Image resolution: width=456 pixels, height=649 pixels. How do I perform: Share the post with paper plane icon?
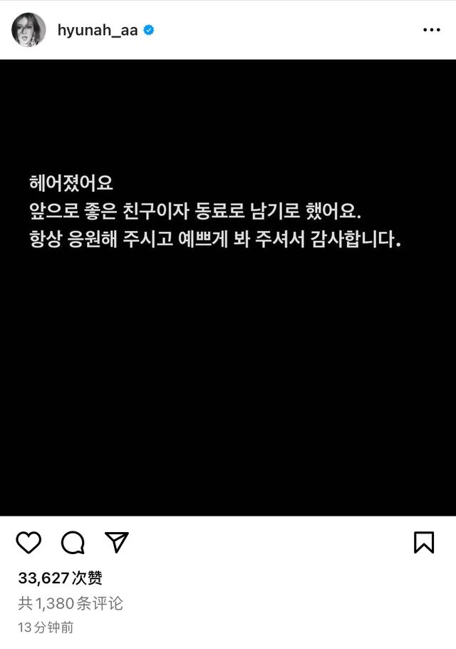coord(117,542)
